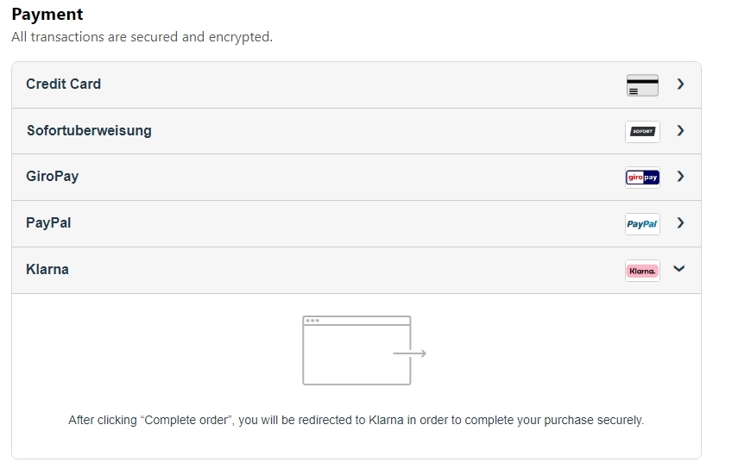Expand the GiroPay chevron arrow
732x475 pixels.
[x=681, y=176]
